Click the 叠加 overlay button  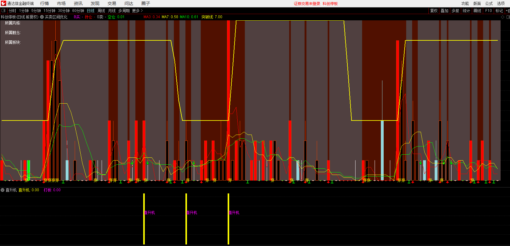[x=445, y=11]
